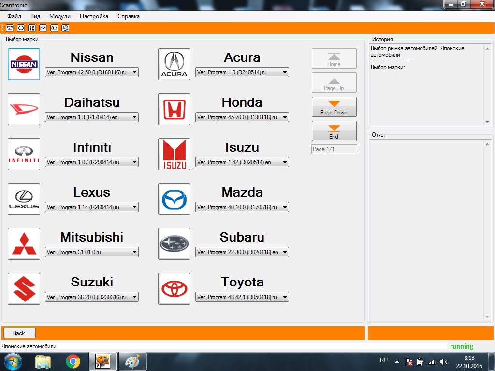Click the Back button

pyautogui.click(x=19, y=333)
